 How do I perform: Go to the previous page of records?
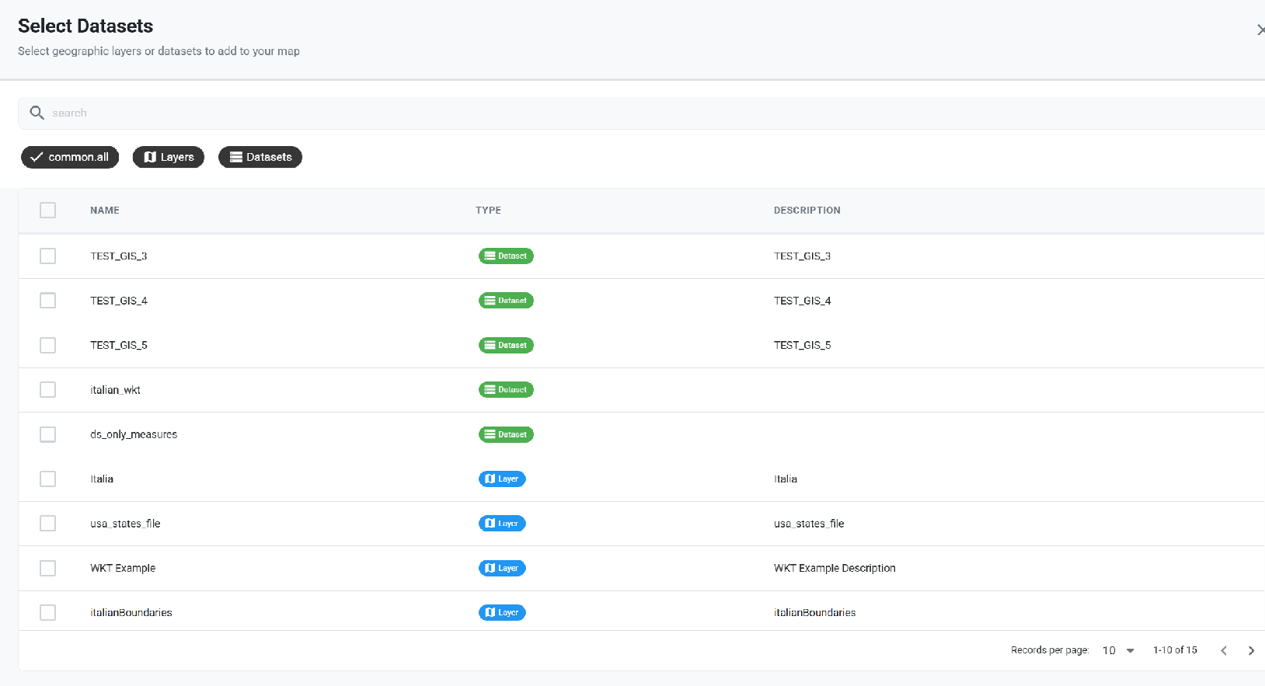(x=1224, y=650)
